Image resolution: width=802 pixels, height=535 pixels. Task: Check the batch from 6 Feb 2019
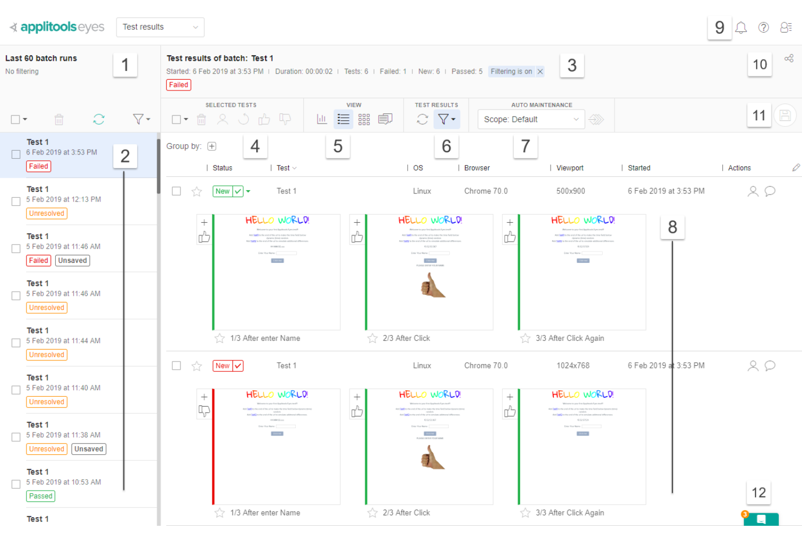pyautogui.click(x=16, y=154)
